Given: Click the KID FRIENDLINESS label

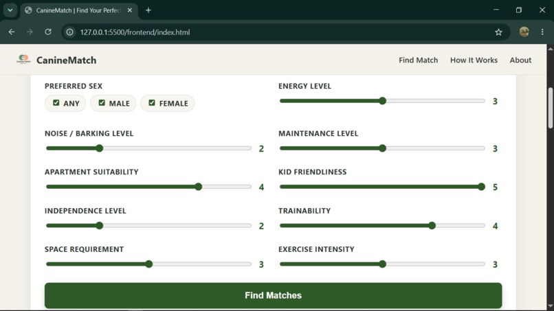Looking at the screenshot, I should pyautogui.click(x=313, y=172).
